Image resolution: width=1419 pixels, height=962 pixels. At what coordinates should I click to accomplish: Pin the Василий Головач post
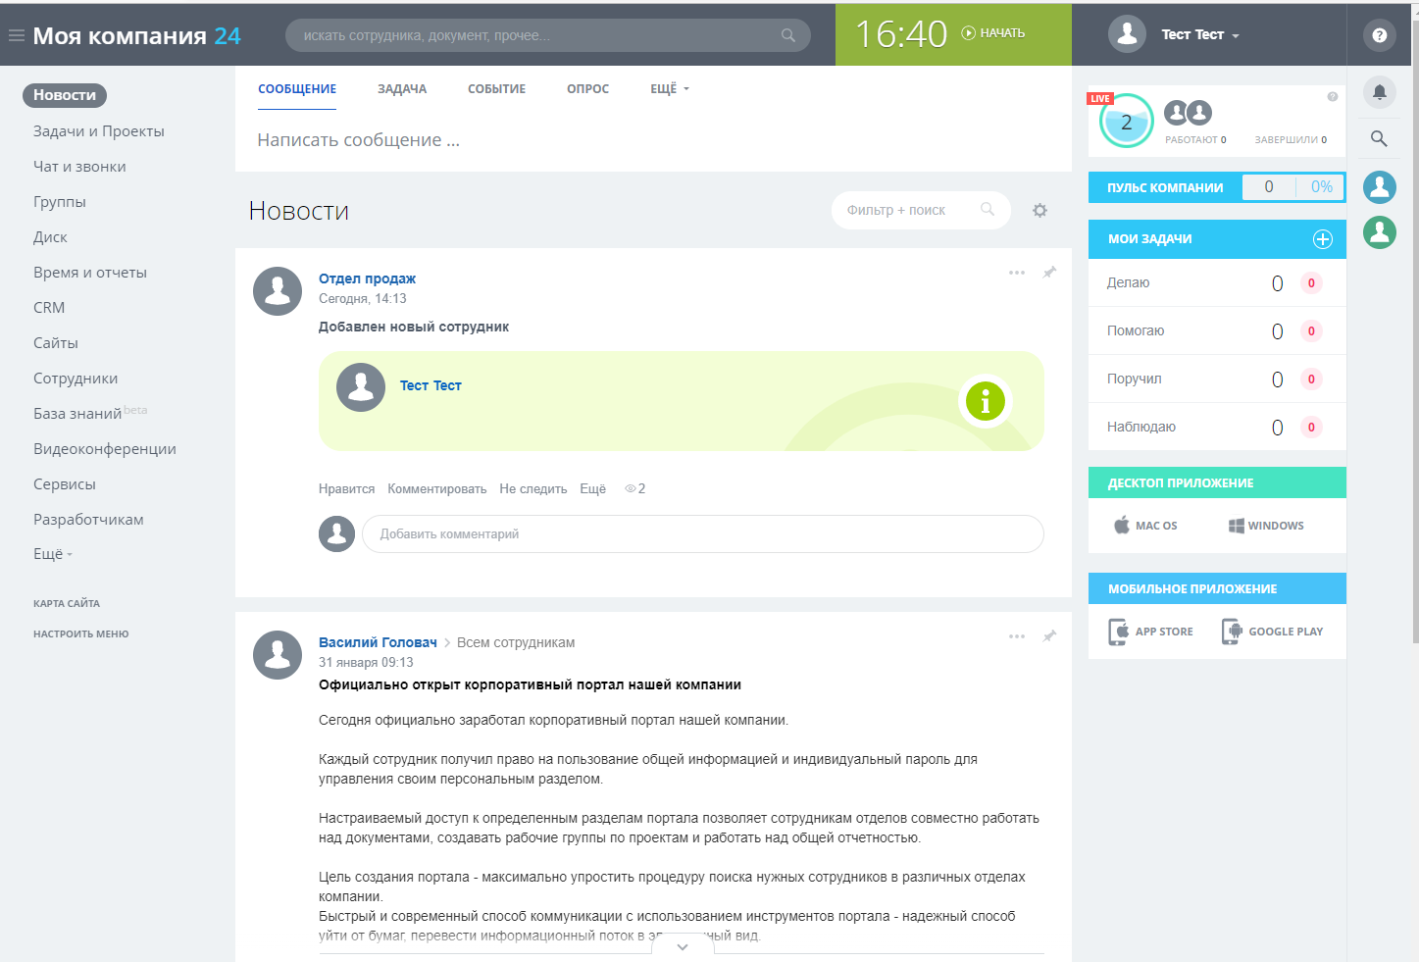tap(1049, 636)
